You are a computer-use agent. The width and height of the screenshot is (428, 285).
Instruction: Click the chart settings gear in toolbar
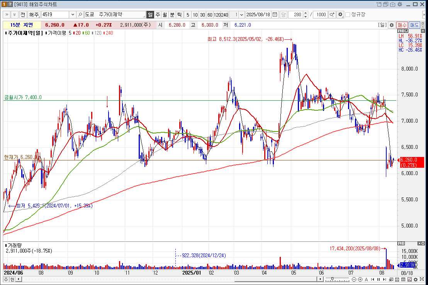tap(340, 15)
